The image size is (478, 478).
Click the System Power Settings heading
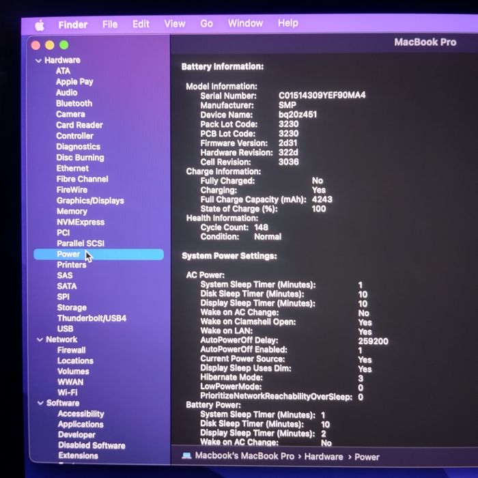(x=229, y=256)
